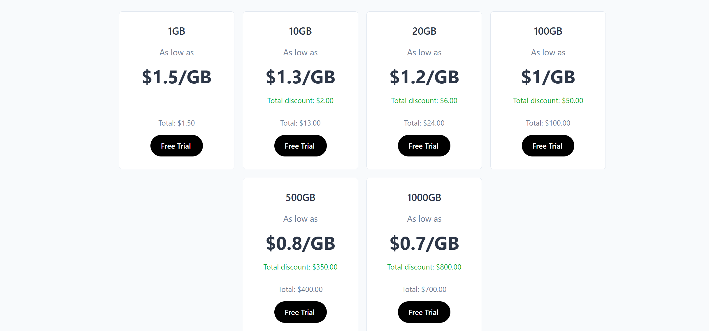
Task: Click the $1.2/GB price label
Action: (x=424, y=77)
